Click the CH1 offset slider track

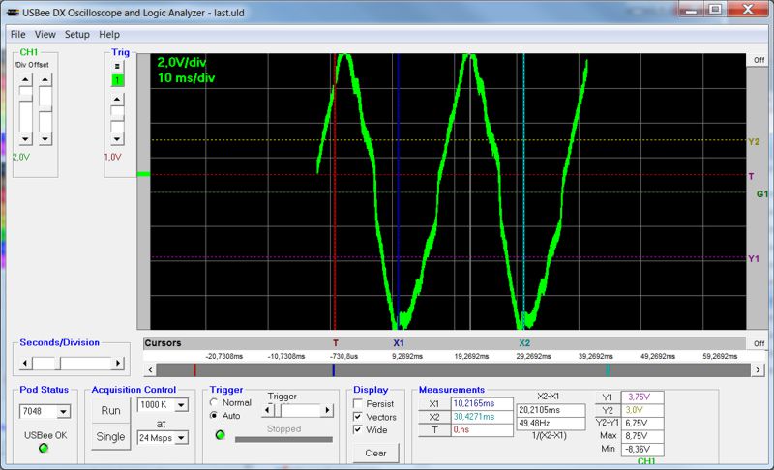(x=45, y=110)
